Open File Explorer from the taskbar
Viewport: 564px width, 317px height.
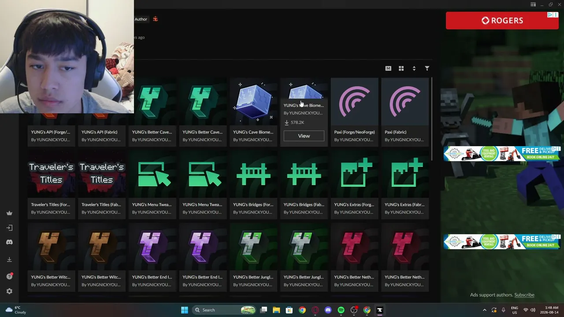click(276, 310)
